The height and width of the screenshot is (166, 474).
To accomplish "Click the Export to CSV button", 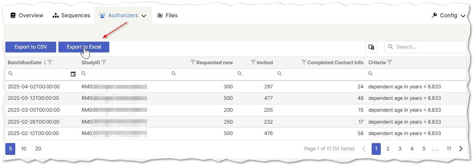I will [x=31, y=47].
